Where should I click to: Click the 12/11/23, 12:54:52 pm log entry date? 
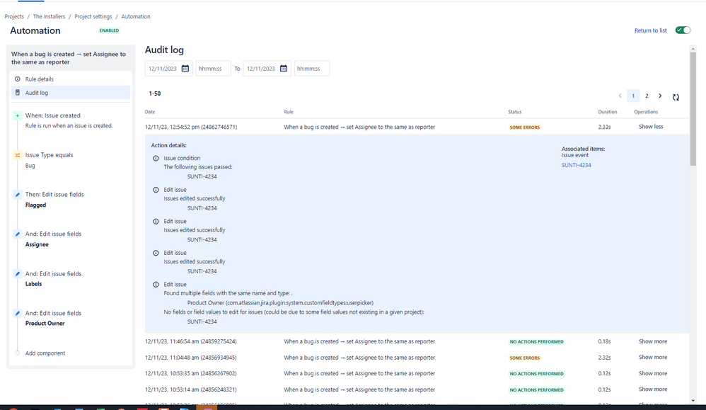(x=191, y=127)
